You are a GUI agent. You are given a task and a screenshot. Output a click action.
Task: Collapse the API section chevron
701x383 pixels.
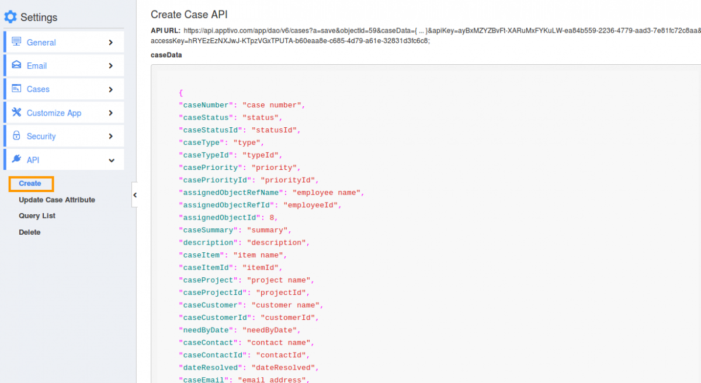tap(110, 160)
